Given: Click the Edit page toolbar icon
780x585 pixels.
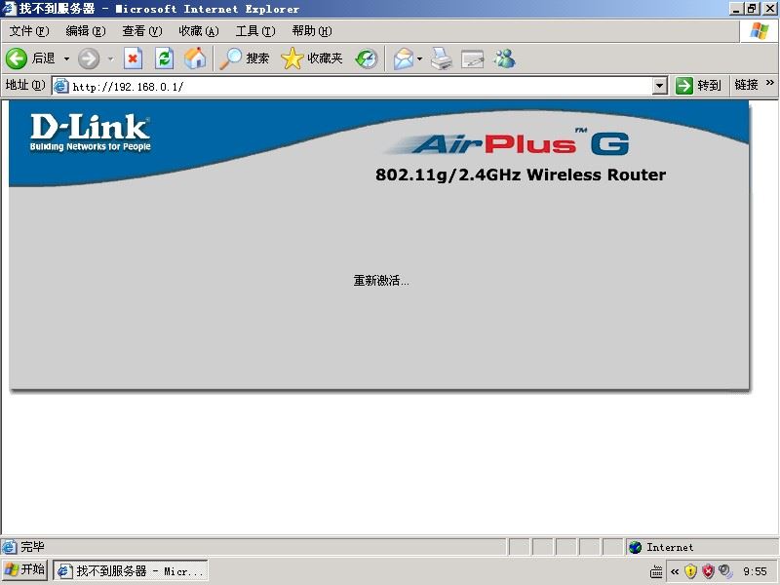Looking at the screenshot, I should (472, 58).
